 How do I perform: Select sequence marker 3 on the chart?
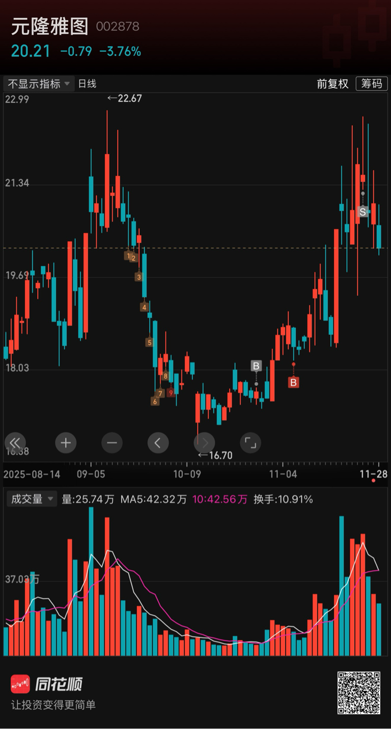(x=138, y=277)
